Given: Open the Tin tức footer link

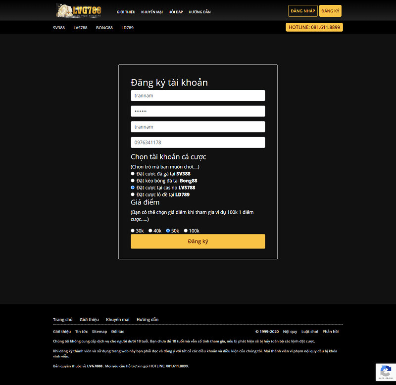Looking at the screenshot, I should coord(81,332).
